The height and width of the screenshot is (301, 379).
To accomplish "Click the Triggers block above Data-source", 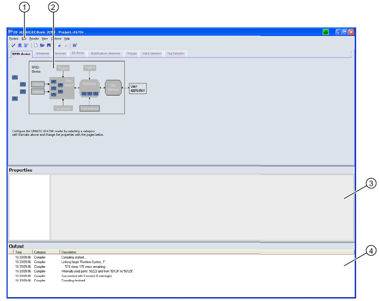I will pos(63,68).
